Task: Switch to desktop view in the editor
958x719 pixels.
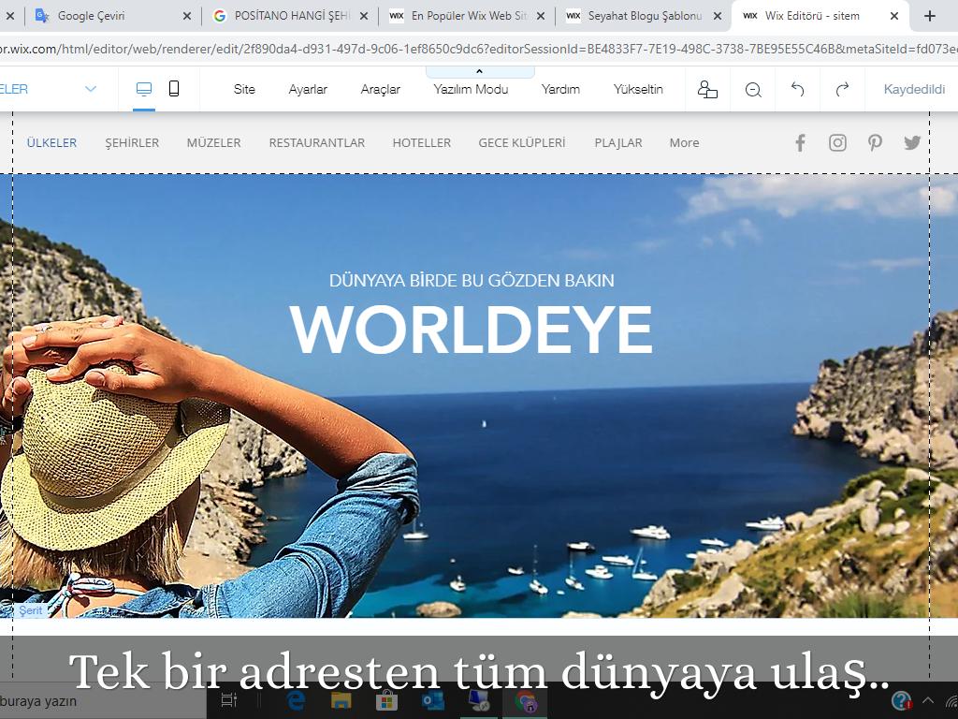Action: click(143, 89)
